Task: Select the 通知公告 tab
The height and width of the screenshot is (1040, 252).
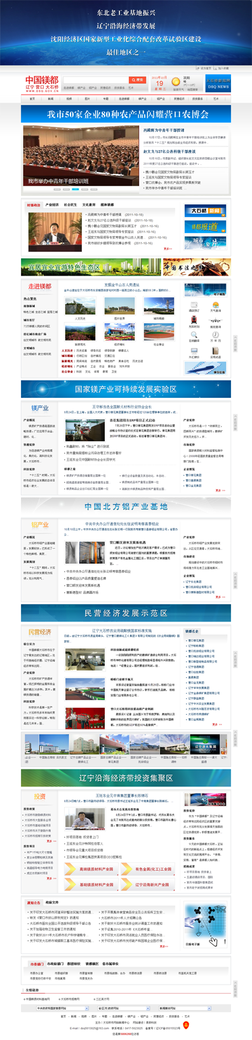Action: coord(34,903)
